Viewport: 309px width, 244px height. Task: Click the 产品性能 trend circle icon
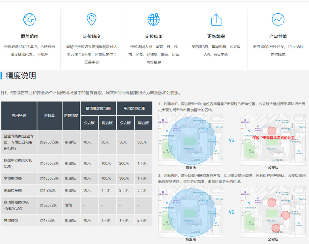(x=278, y=19)
